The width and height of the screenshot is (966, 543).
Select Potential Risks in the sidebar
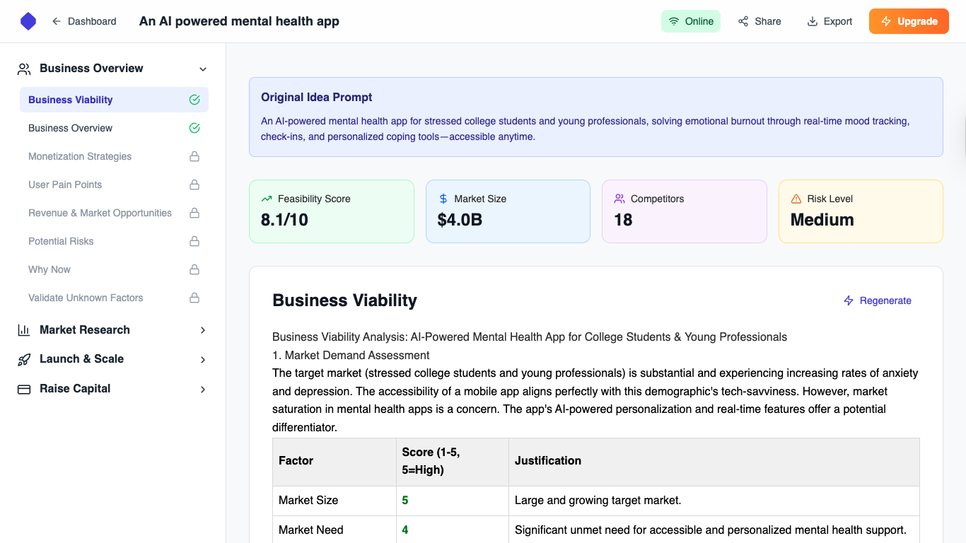pyautogui.click(x=61, y=241)
